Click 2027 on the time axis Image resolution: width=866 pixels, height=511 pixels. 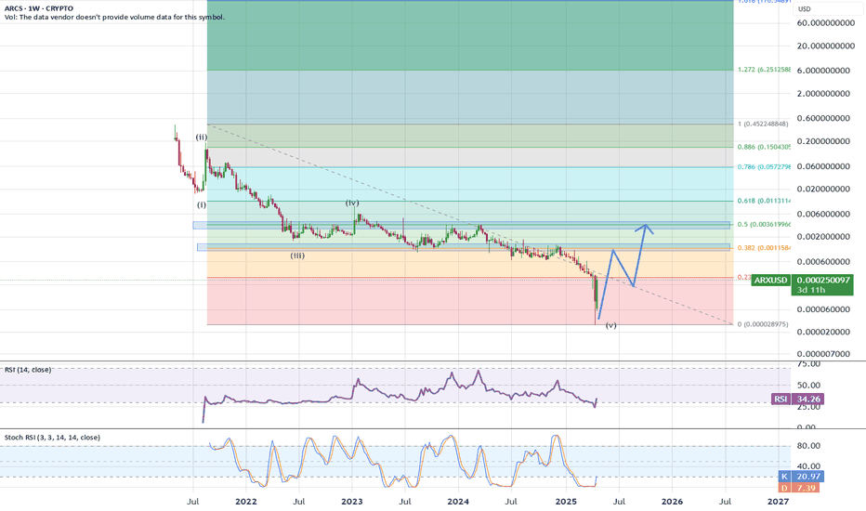778,502
